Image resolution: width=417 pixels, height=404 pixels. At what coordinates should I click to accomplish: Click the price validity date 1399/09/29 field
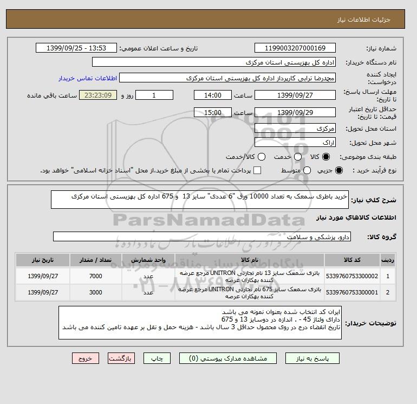[x=295, y=112]
